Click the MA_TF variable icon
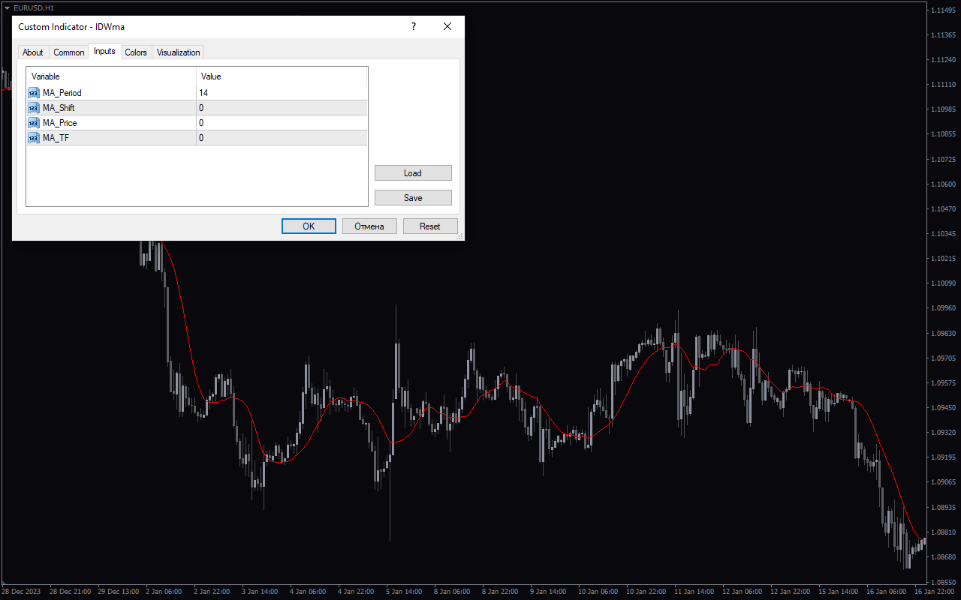 [34, 138]
